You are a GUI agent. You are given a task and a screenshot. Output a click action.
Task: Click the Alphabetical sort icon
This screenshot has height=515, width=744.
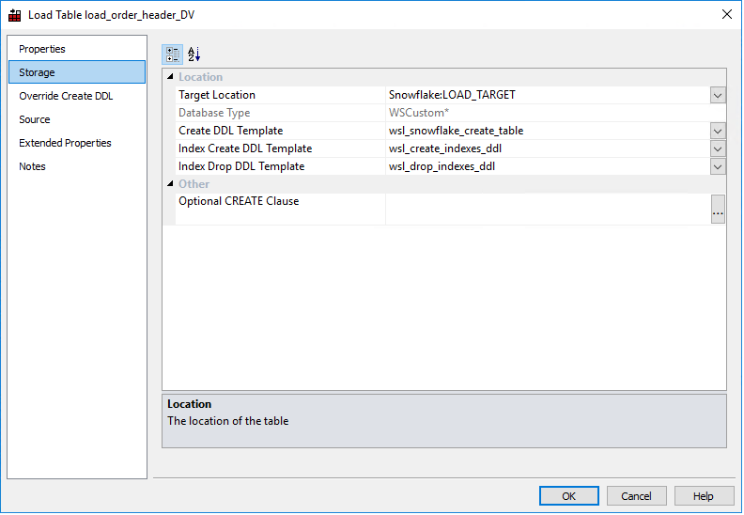[194, 55]
